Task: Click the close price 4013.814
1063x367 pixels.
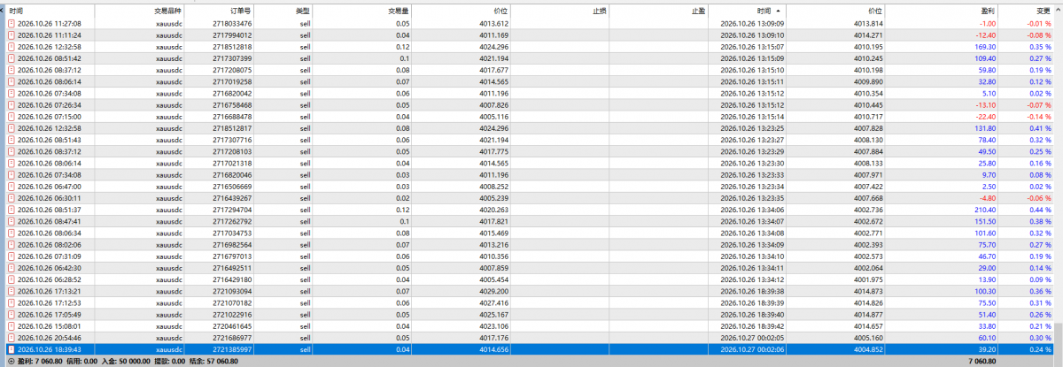Action: pos(868,24)
